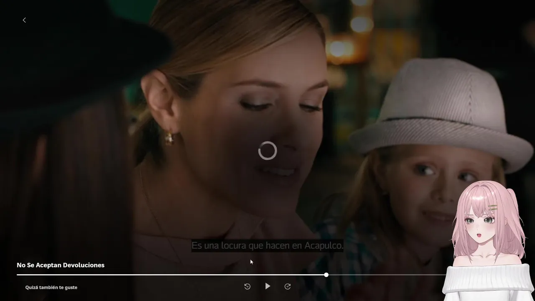The image size is (535, 301).
Task: Click the loading spinner in the center
Action: (x=267, y=150)
